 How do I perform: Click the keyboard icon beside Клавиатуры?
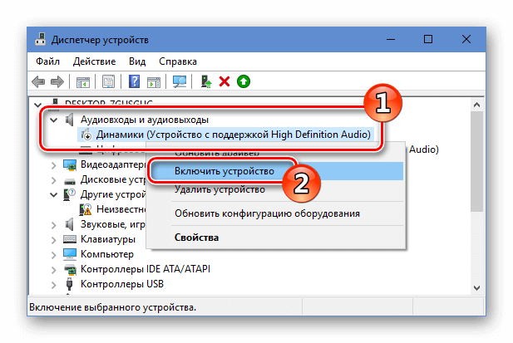70,239
